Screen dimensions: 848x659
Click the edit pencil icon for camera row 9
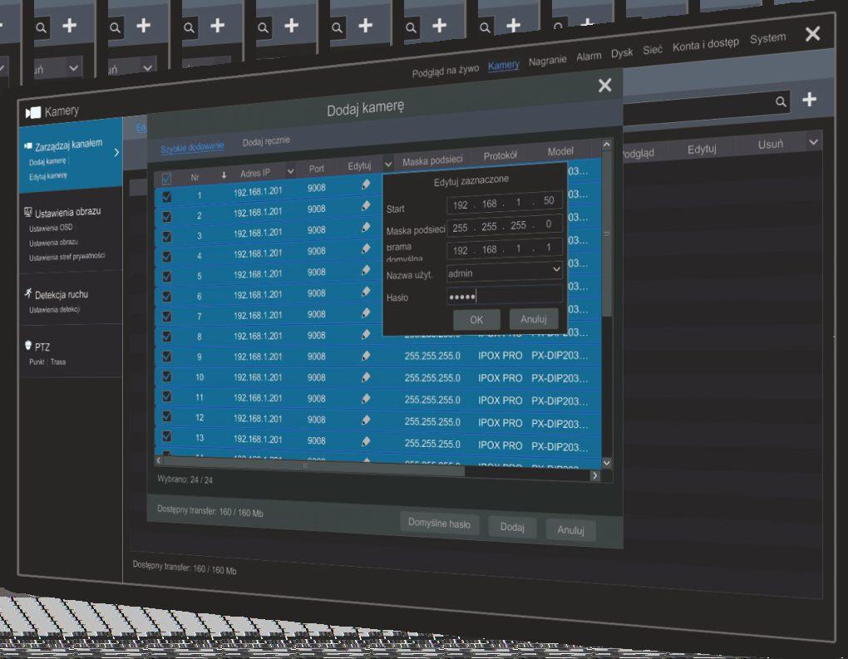[x=366, y=356]
